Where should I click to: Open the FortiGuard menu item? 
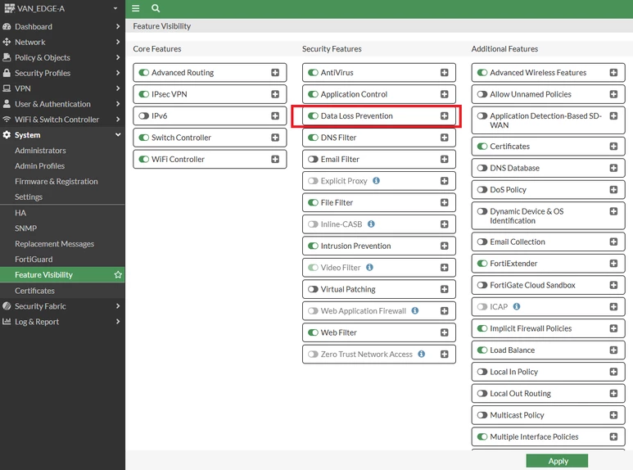[34, 260]
